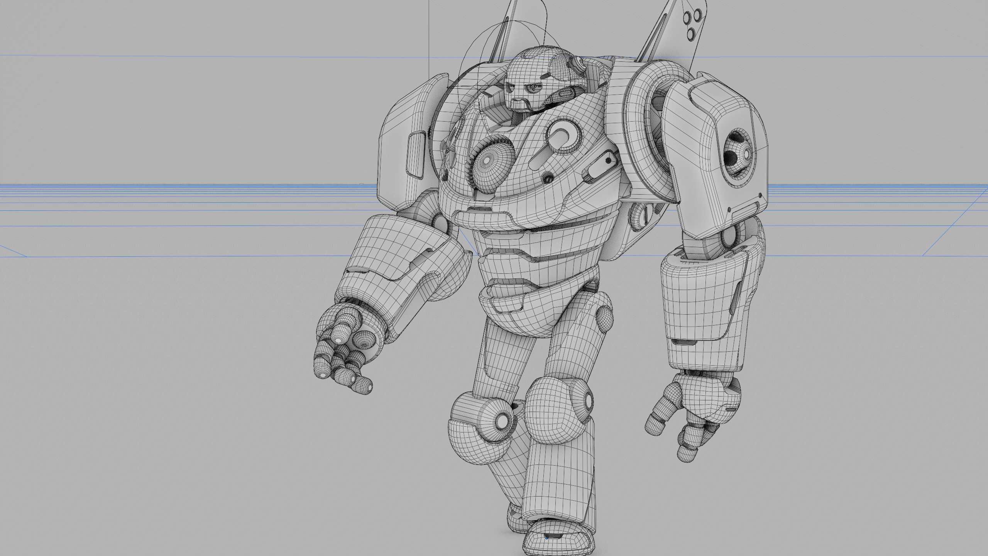Select the three-circle cluster on the back fin
988x556 pixels.
coord(692,24)
